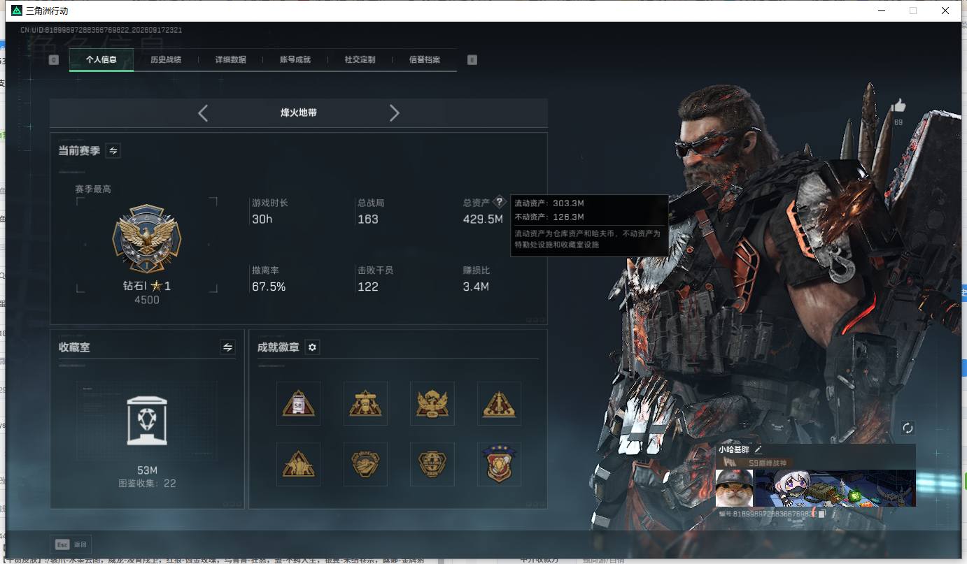
Task: Open the 收藏室 display case icon
Action: (147, 421)
